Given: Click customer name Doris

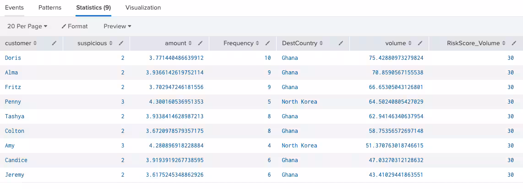Looking at the screenshot, I should pos(13,58).
